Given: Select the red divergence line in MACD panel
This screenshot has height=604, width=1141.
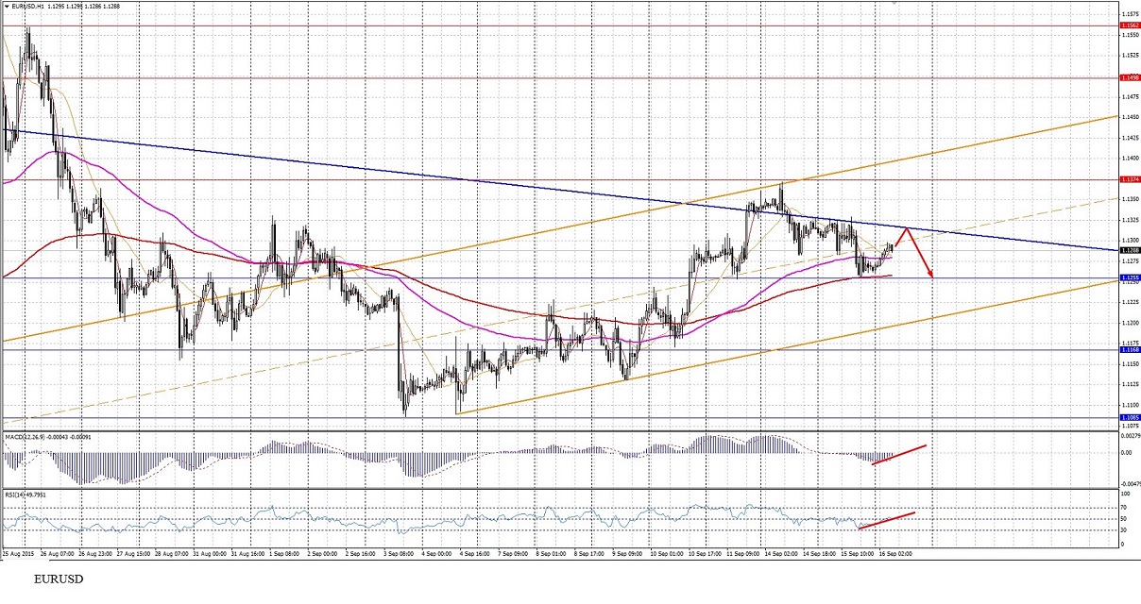Looking at the screenshot, I should pos(899,454).
